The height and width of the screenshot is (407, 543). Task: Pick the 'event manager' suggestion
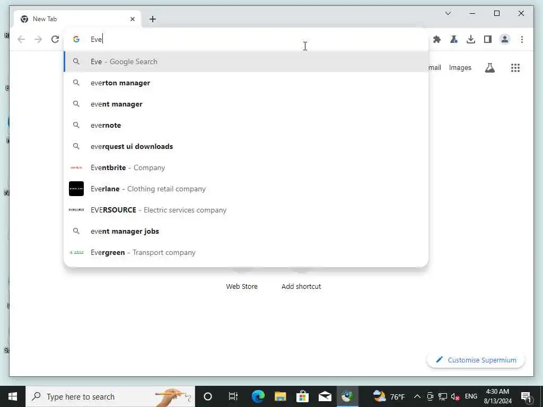coord(246,104)
